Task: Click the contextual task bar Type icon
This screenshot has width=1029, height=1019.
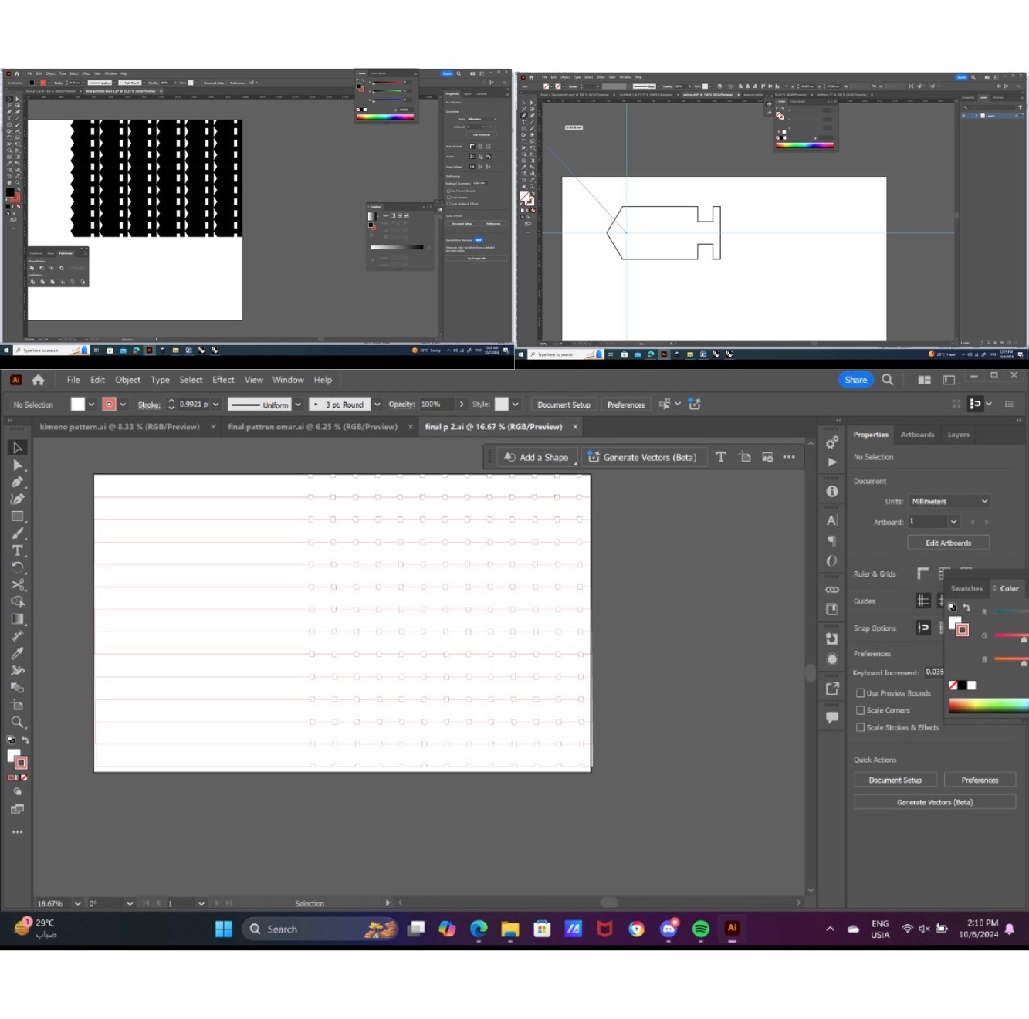Action: coord(721,457)
